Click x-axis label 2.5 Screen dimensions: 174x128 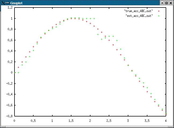(109, 121)
